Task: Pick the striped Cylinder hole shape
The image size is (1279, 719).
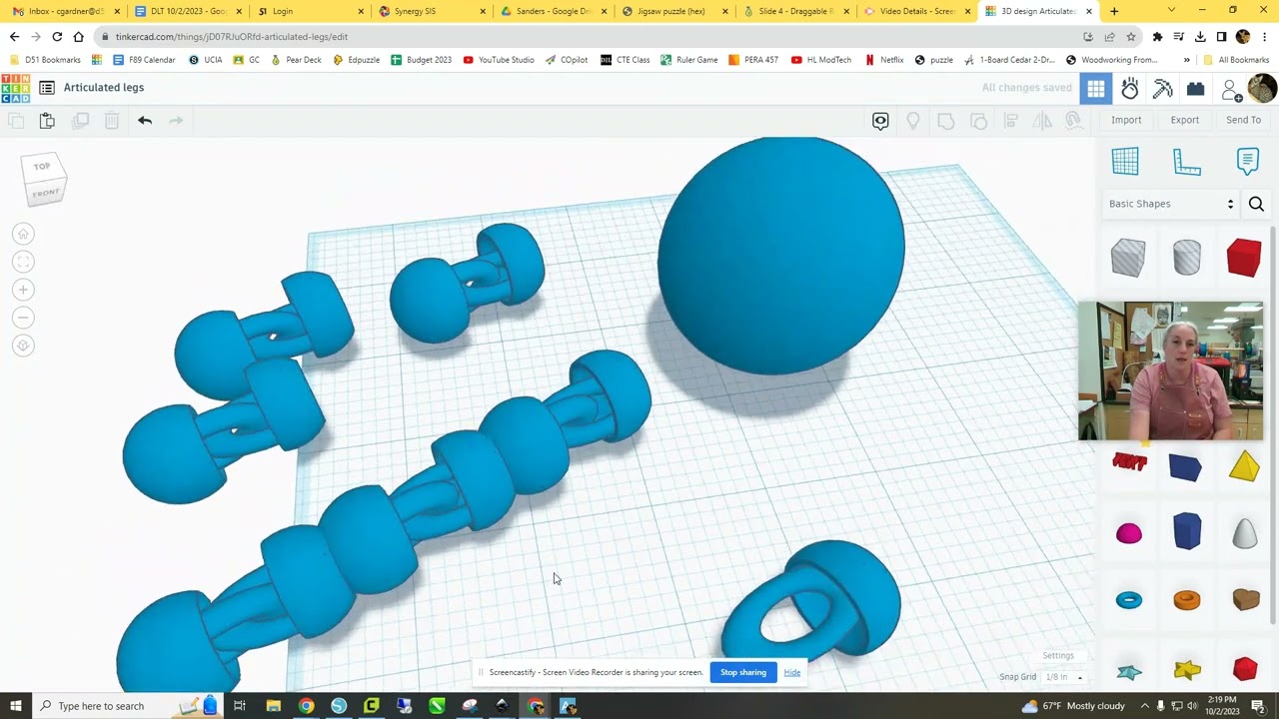Action: 1186,258
